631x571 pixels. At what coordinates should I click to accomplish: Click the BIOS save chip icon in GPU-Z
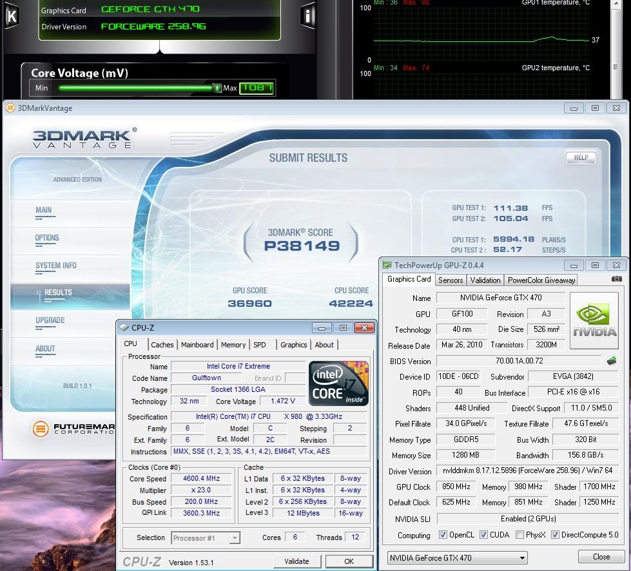(x=611, y=360)
